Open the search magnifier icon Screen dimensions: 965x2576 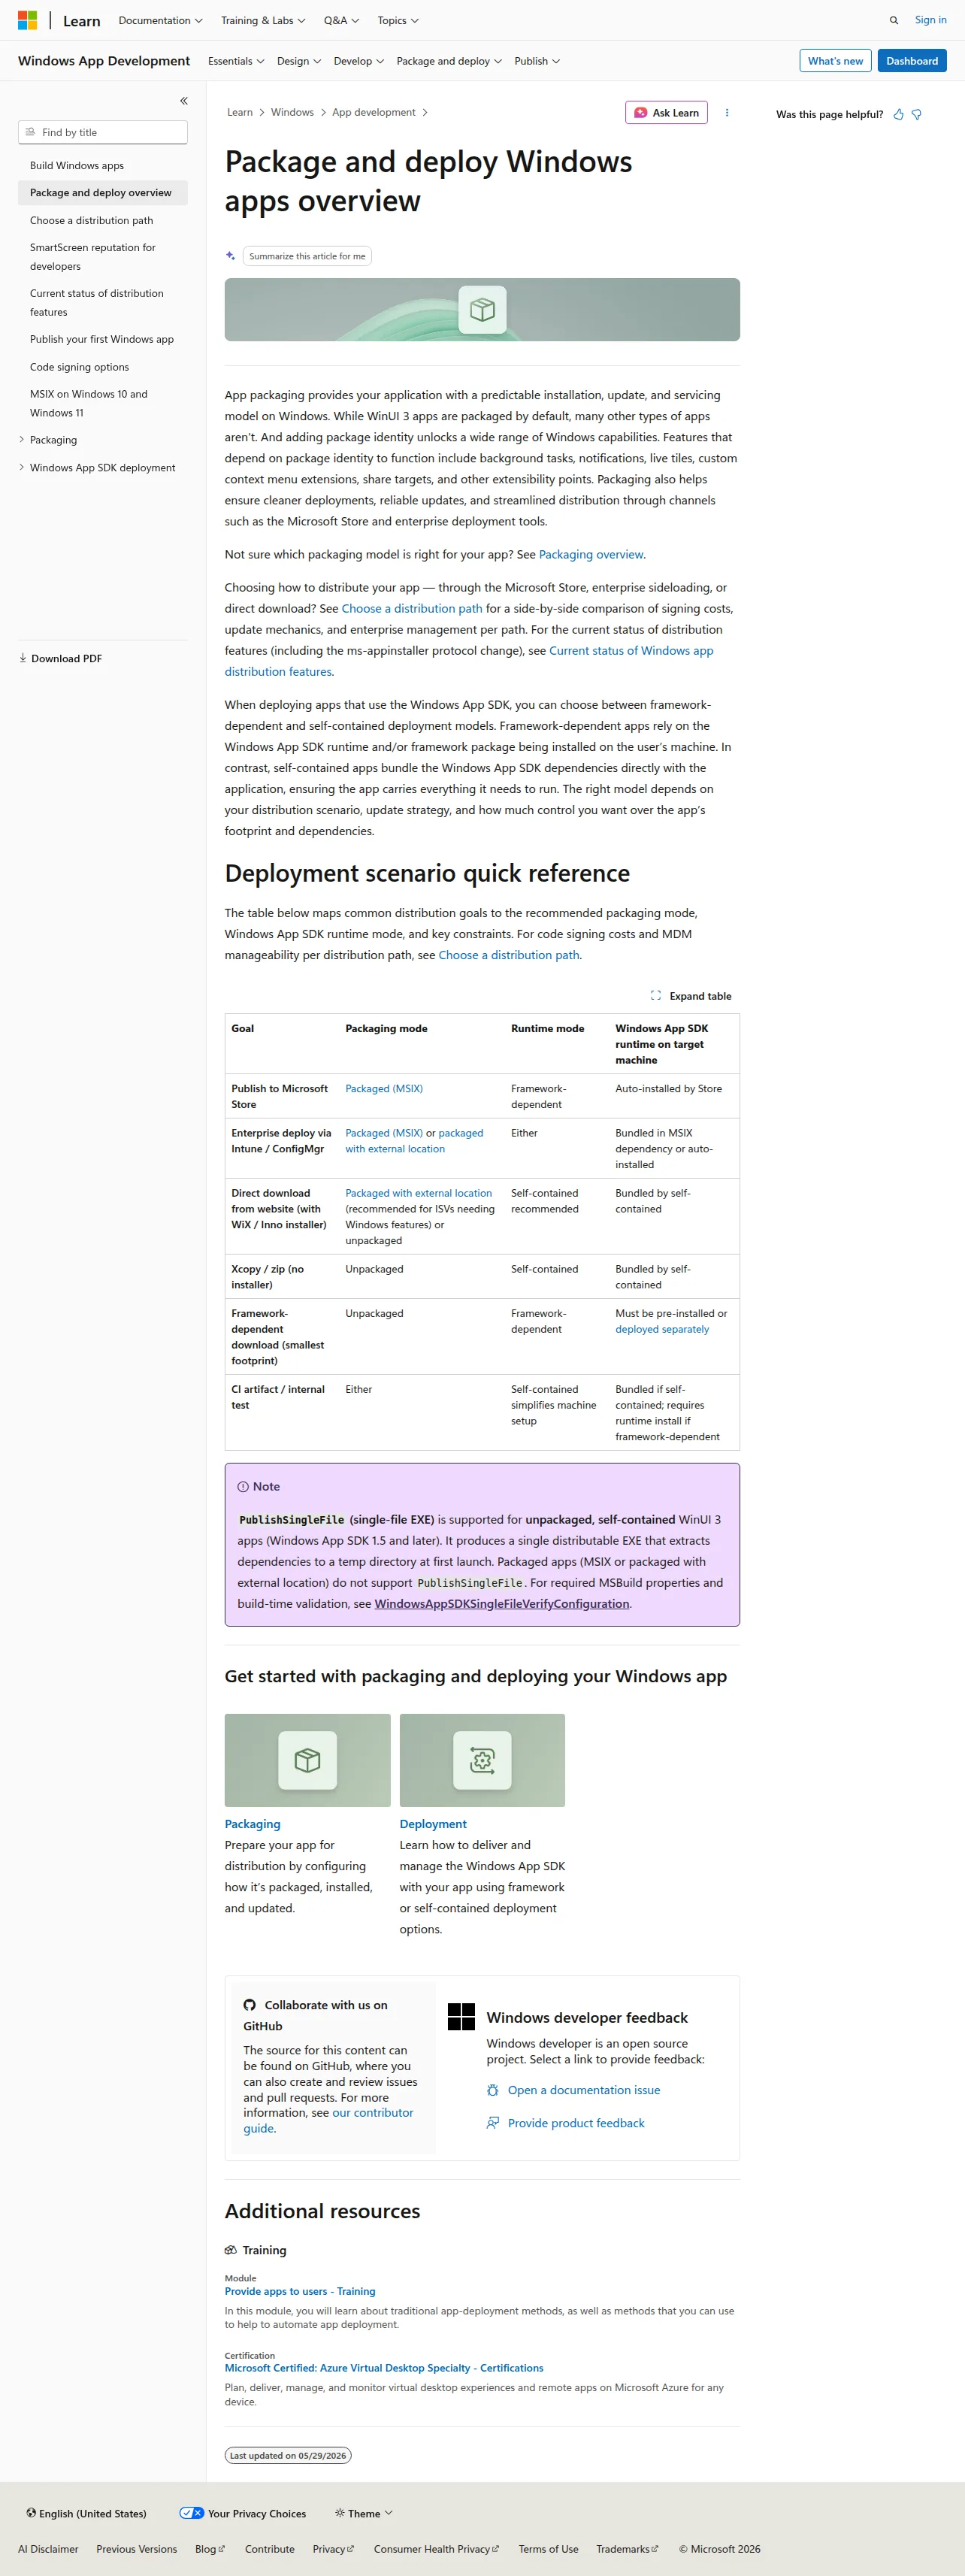click(x=894, y=20)
